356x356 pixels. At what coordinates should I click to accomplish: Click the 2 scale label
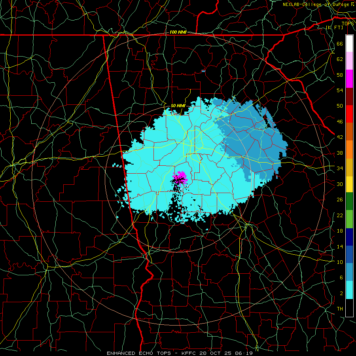pyautogui.click(x=341, y=294)
